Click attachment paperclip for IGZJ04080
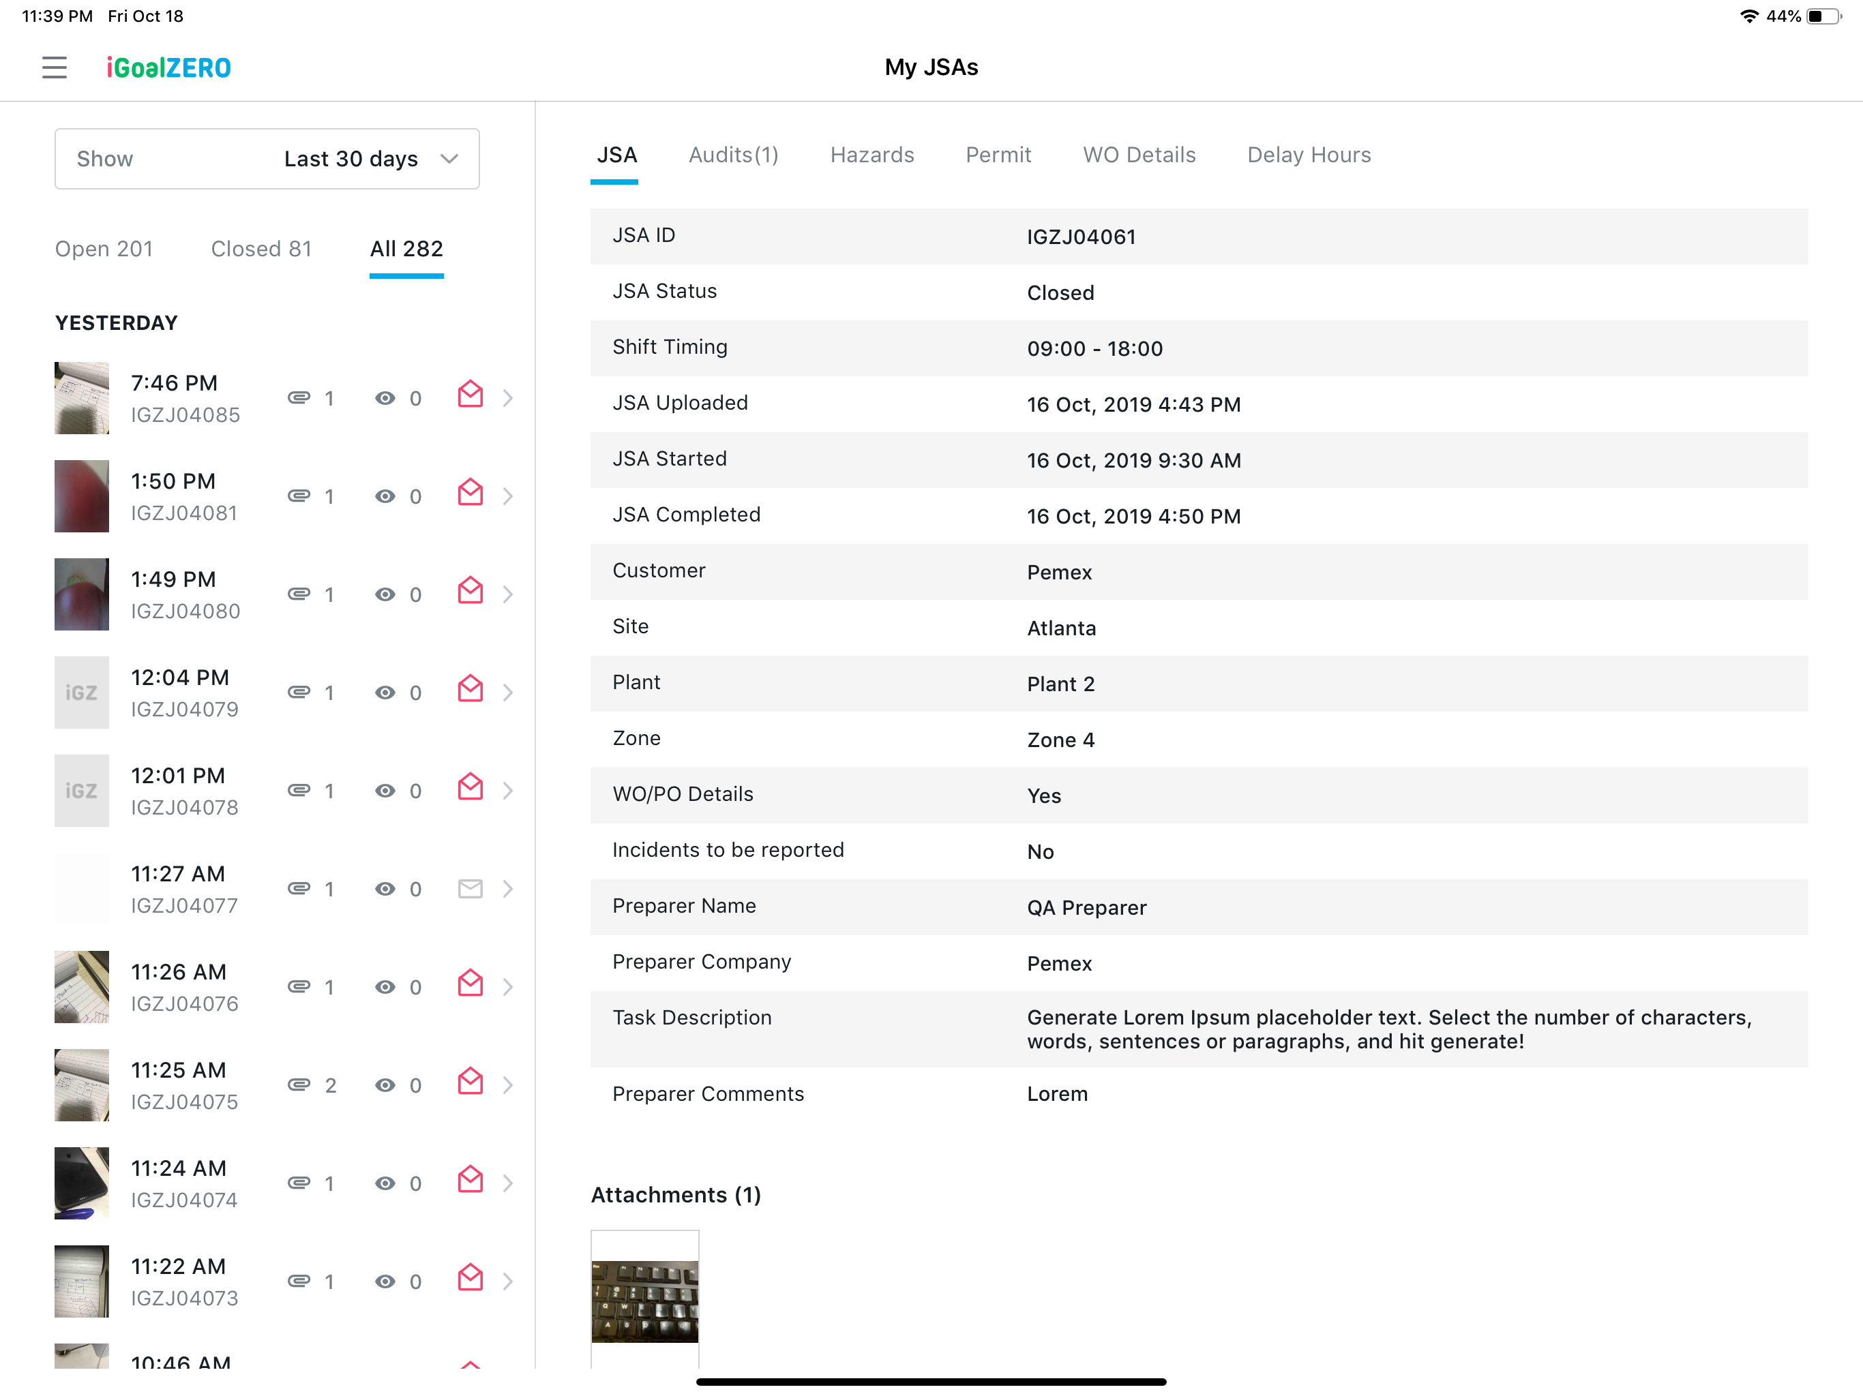Viewport: 1863px width, 1396px height. click(x=299, y=594)
